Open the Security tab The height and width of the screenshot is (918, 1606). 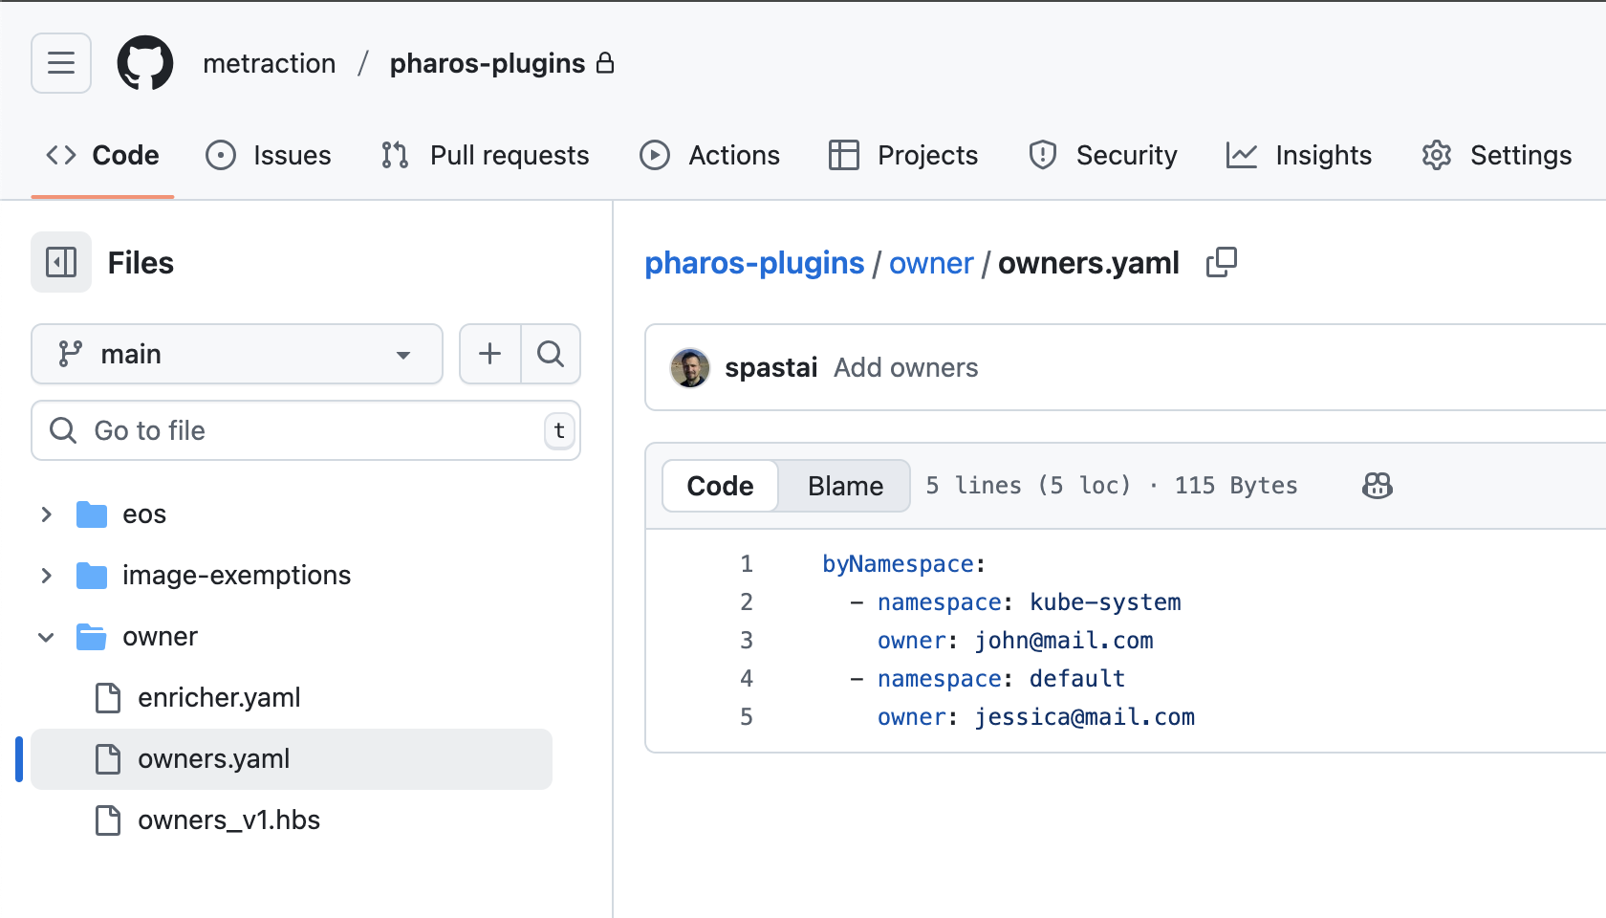pyautogui.click(x=1102, y=155)
